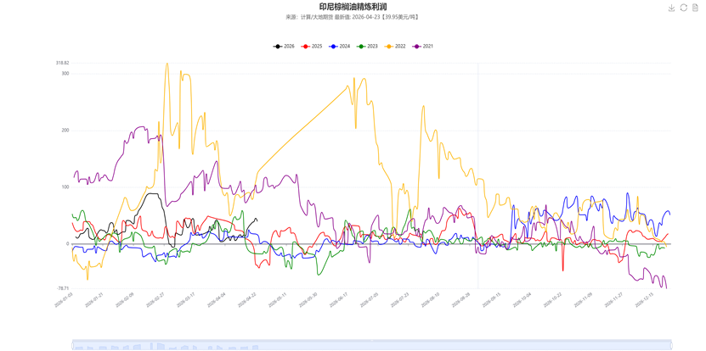Viewport: 706px width, 351px height.
Task: Click right handle of bottom zoom slider
Action: [671, 345]
